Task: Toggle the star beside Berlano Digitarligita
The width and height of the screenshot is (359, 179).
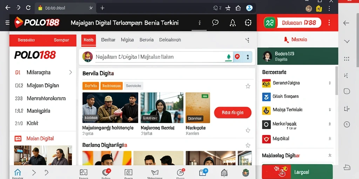Action: 248,145
